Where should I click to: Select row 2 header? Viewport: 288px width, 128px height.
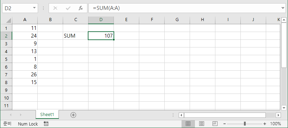(6, 36)
